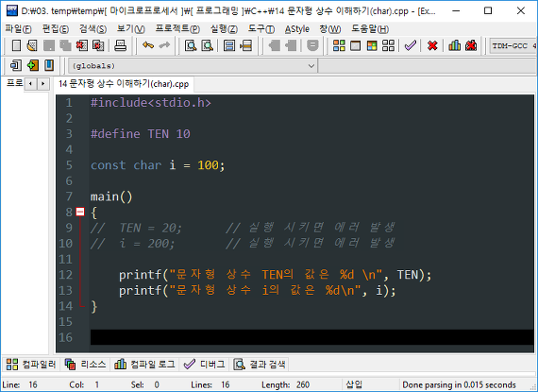Open the 보기(V) menu
538x392 pixels.
point(131,29)
